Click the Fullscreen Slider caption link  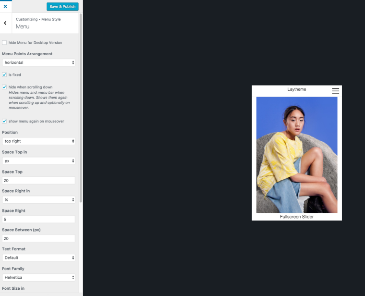pyautogui.click(x=296, y=217)
